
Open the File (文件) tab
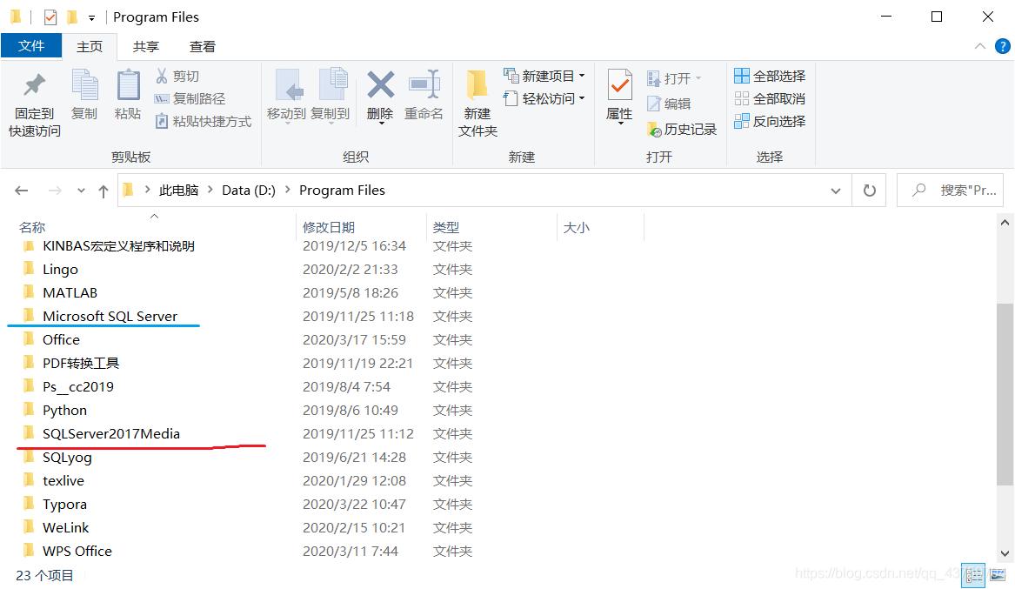pos(31,46)
